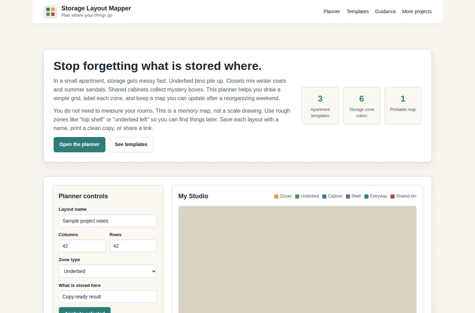Click the Entryway color swatch in legend
The image size is (475, 313).
pyautogui.click(x=366, y=196)
